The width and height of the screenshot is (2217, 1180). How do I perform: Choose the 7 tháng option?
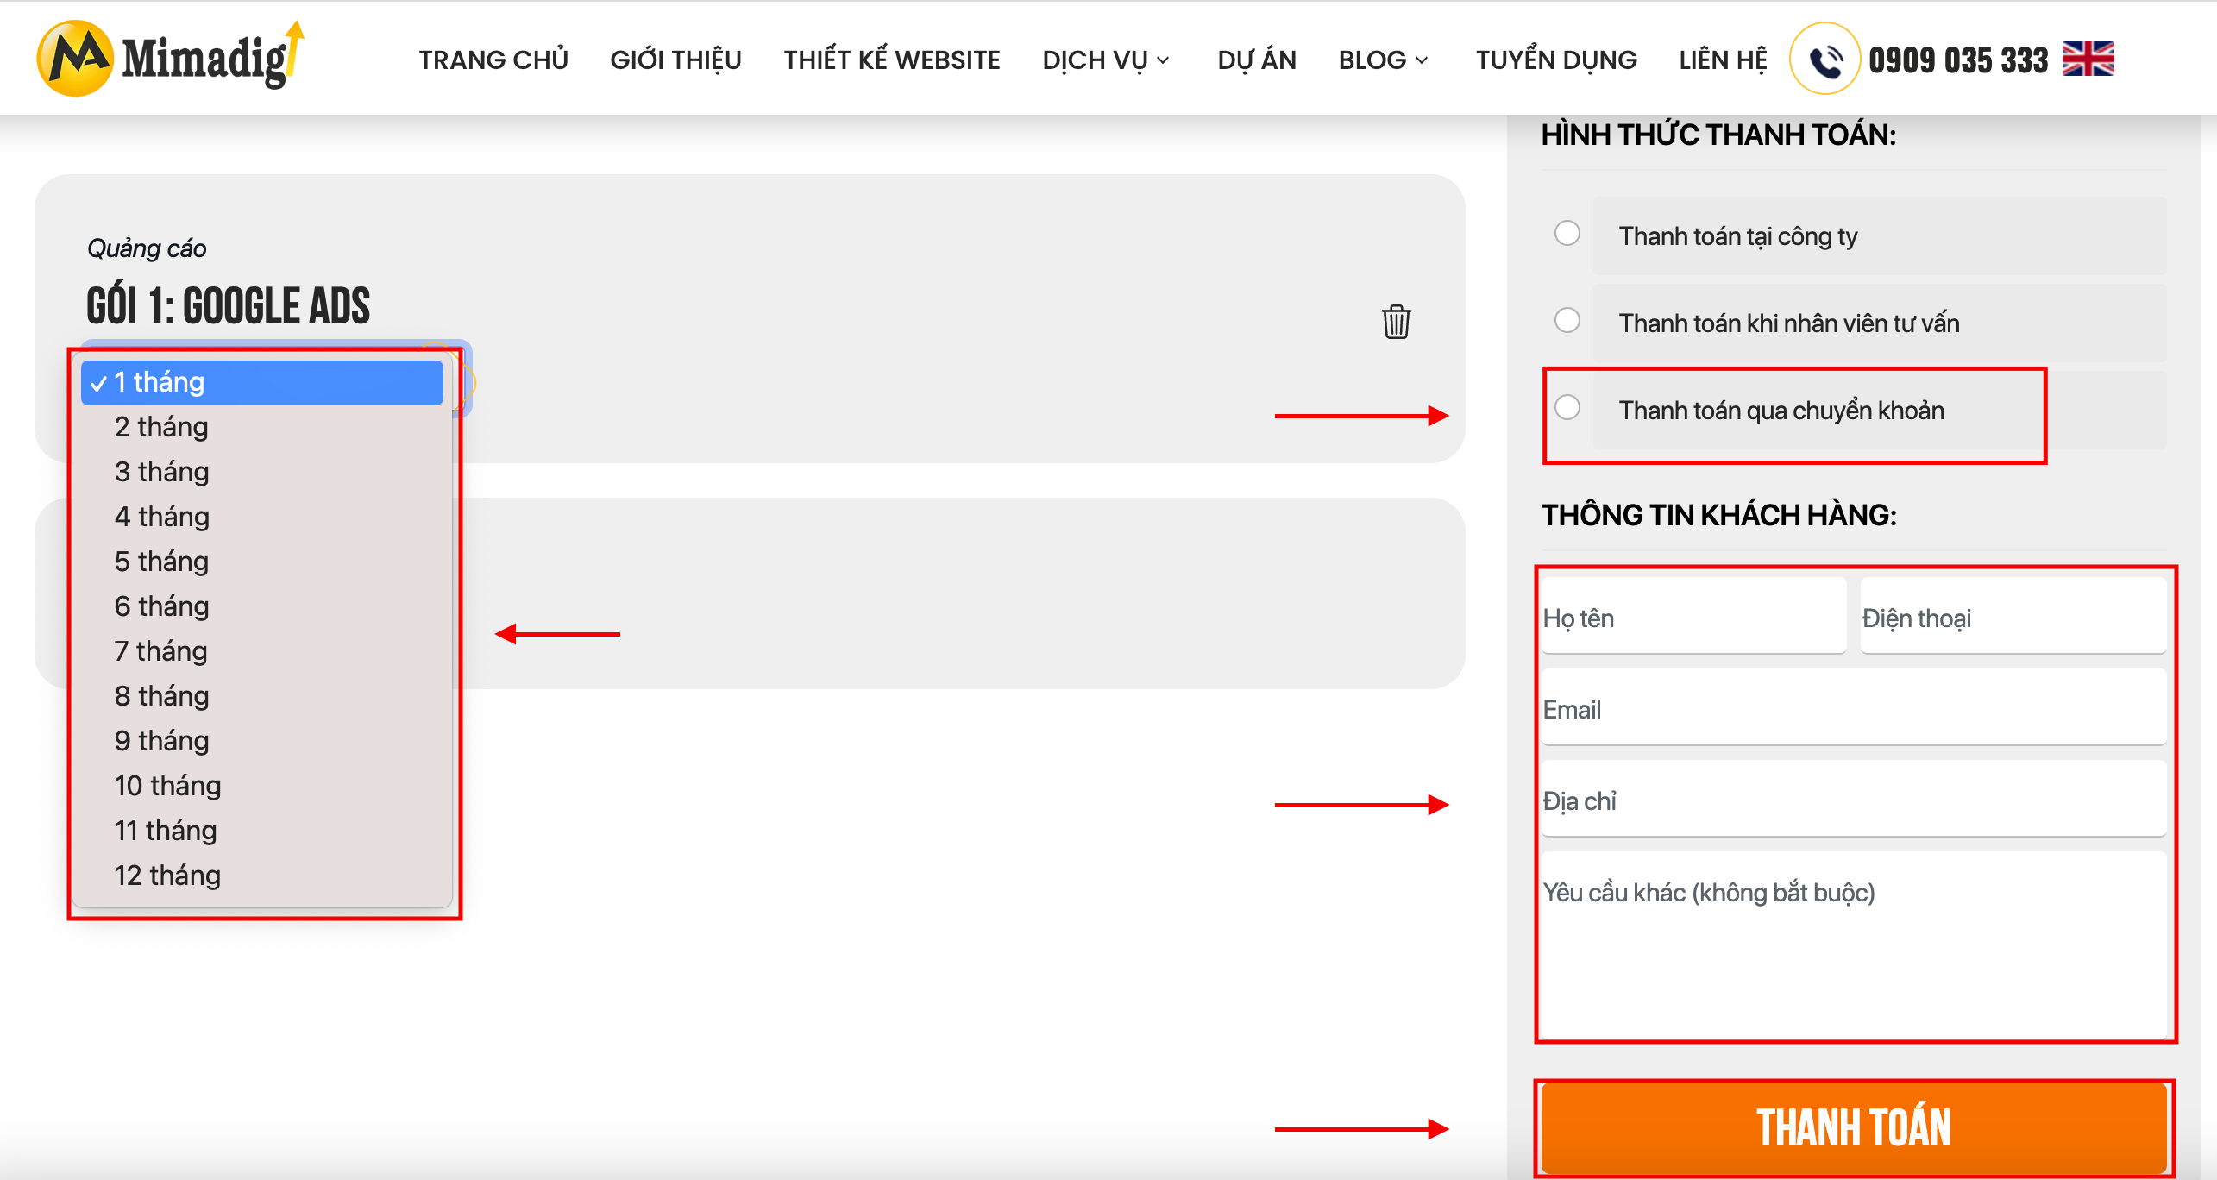coord(262,651)
